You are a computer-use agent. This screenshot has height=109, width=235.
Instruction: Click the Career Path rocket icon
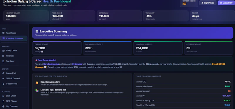[3, 73]
